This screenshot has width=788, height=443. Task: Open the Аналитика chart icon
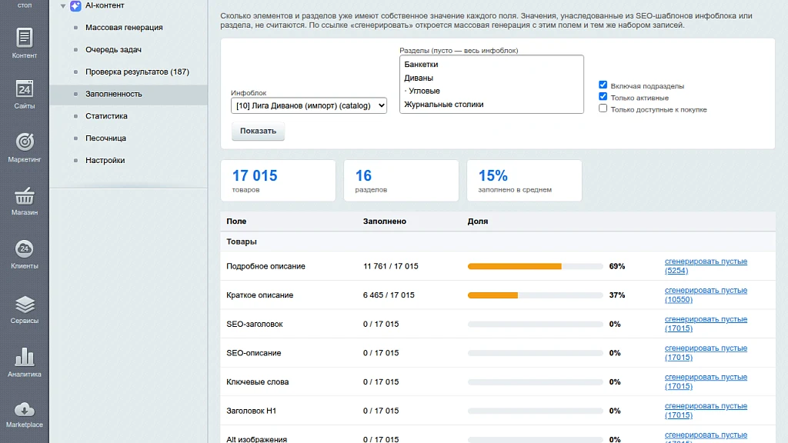tap(24, 357)
